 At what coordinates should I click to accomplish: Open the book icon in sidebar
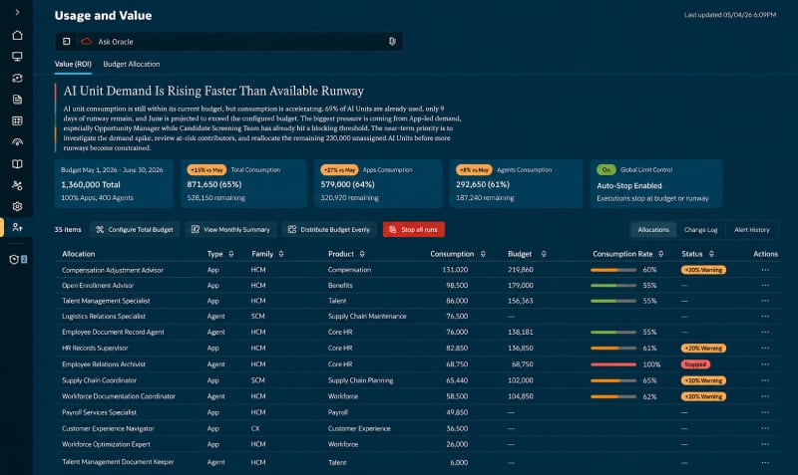17,163
